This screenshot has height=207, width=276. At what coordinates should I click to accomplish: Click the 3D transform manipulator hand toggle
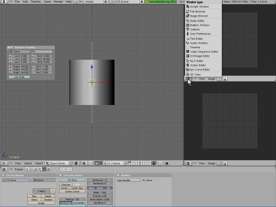96,163
